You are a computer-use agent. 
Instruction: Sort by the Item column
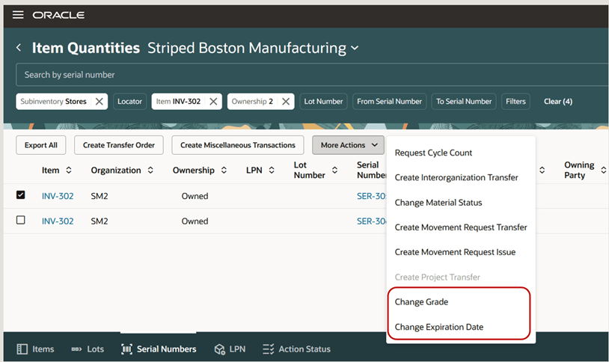pyautogui.click(x=69, y=170)
